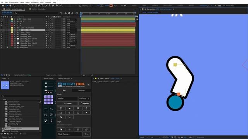248x139 pixels.
Task: Click the Update button
Action: (84, 103)
